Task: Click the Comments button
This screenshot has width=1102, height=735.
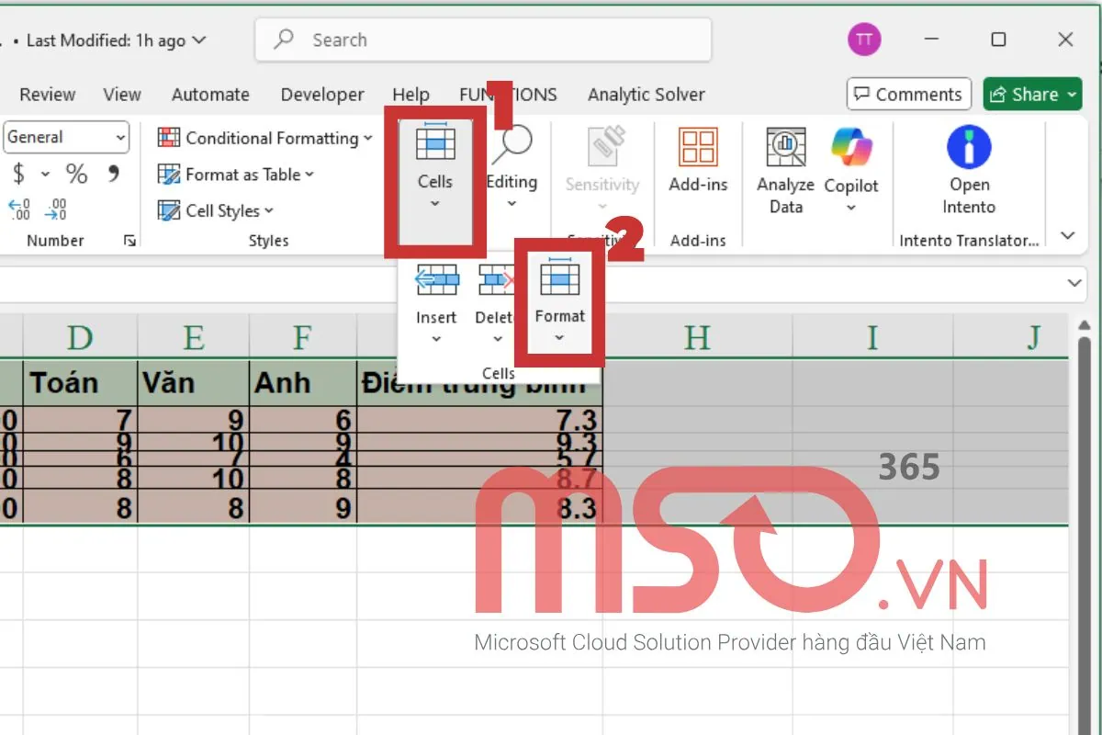Action: 908,95
